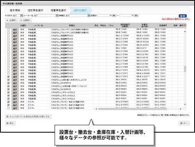Select the 遊技台選択 step tab
This screenshot has height=147, width=195.
coord(80,10)
